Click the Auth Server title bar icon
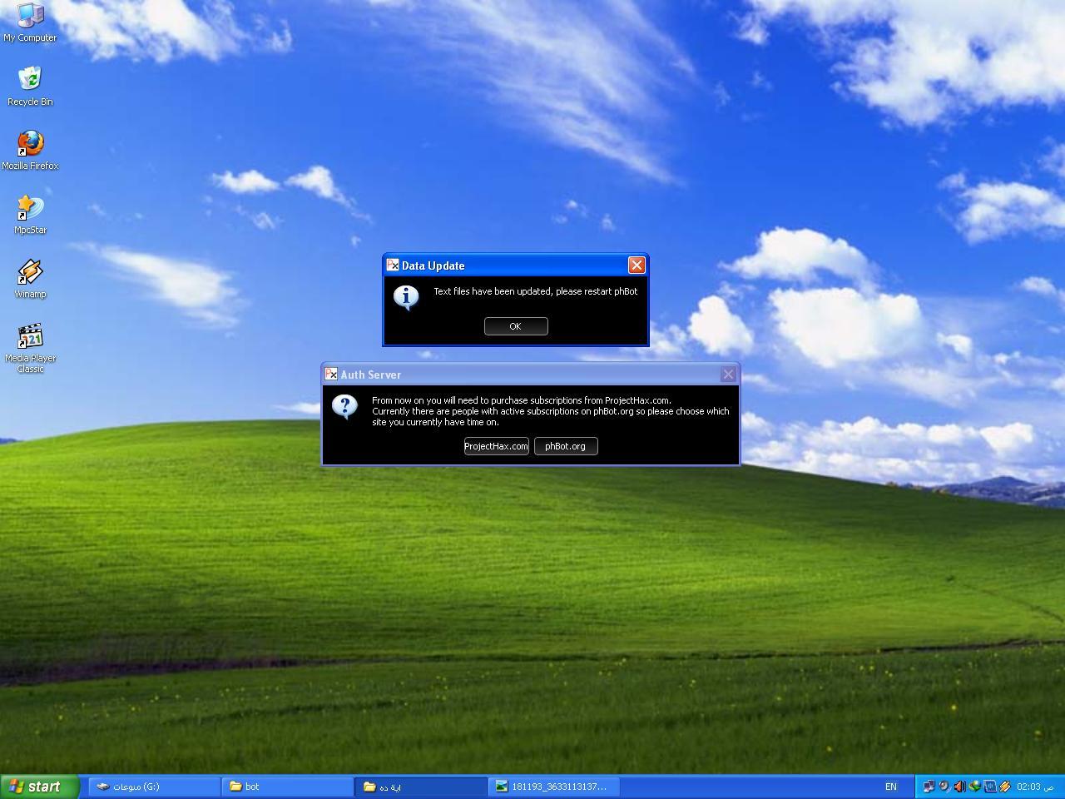This screenshot has height=799, width=1065. pos(331,374)
